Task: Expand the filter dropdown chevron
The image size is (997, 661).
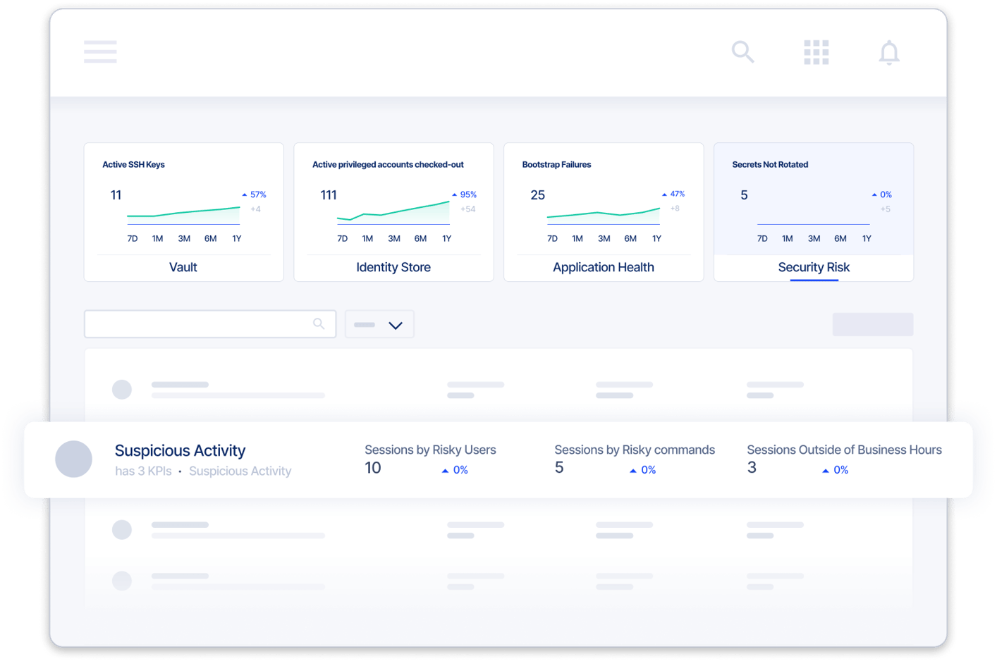Action: pyautogui.click(x=395, y=325)
